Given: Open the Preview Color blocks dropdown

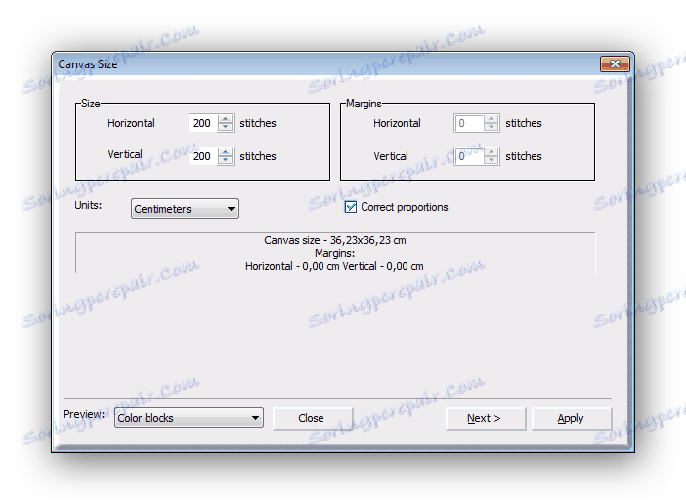Looking at the screenshot, I should (x=189, y=418).
